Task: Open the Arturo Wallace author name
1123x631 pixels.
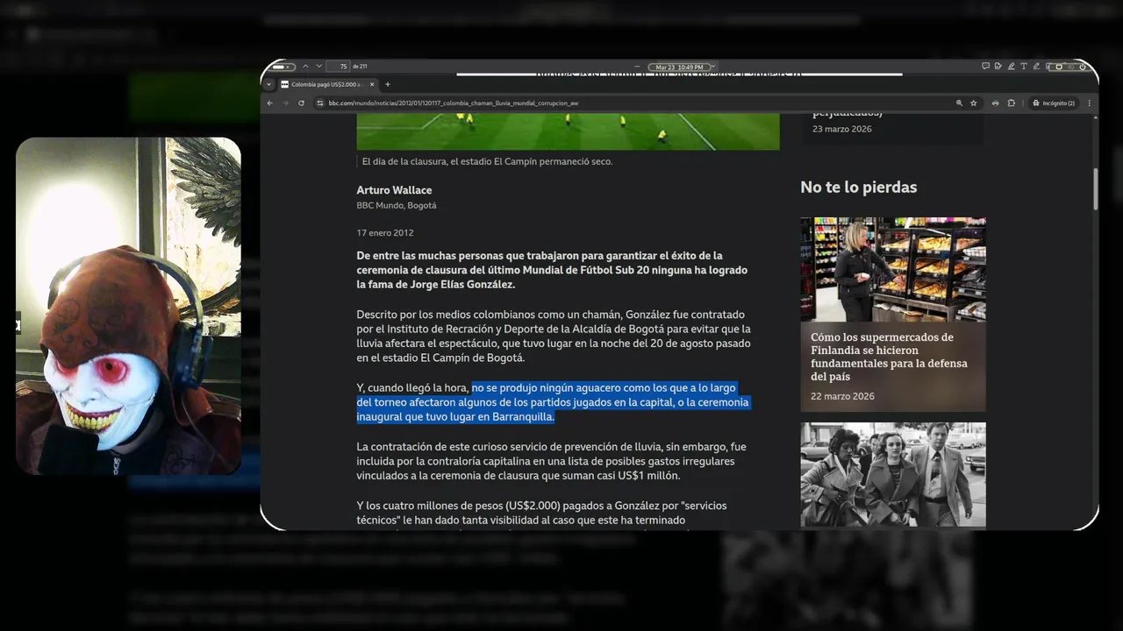Action: click(x=394, y=190)
